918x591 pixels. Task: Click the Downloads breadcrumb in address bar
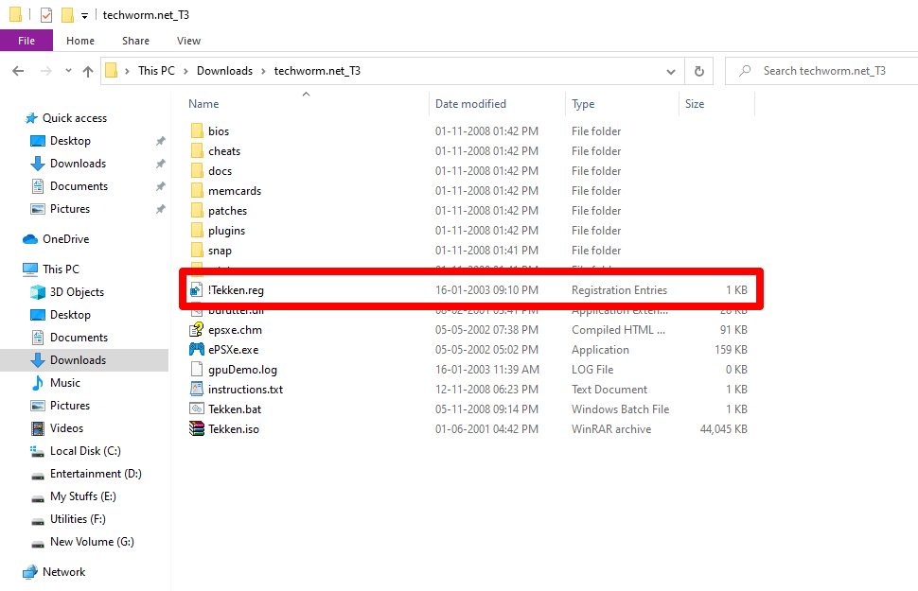click(224, 71)
